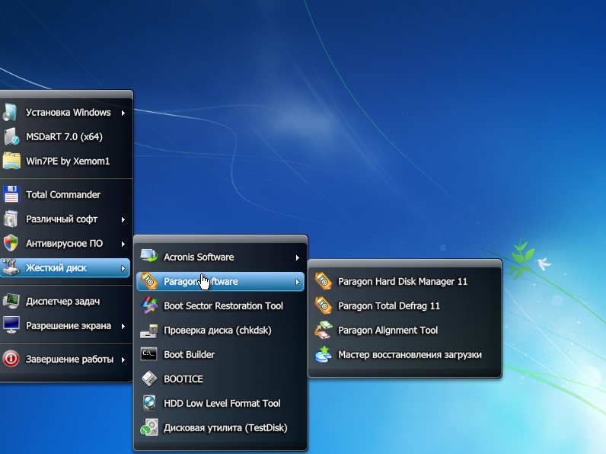Screen dimensions: 606x454
Task: Click the Win7PE by Xemom1 folder icon
Action: click(x=11, y=161)
